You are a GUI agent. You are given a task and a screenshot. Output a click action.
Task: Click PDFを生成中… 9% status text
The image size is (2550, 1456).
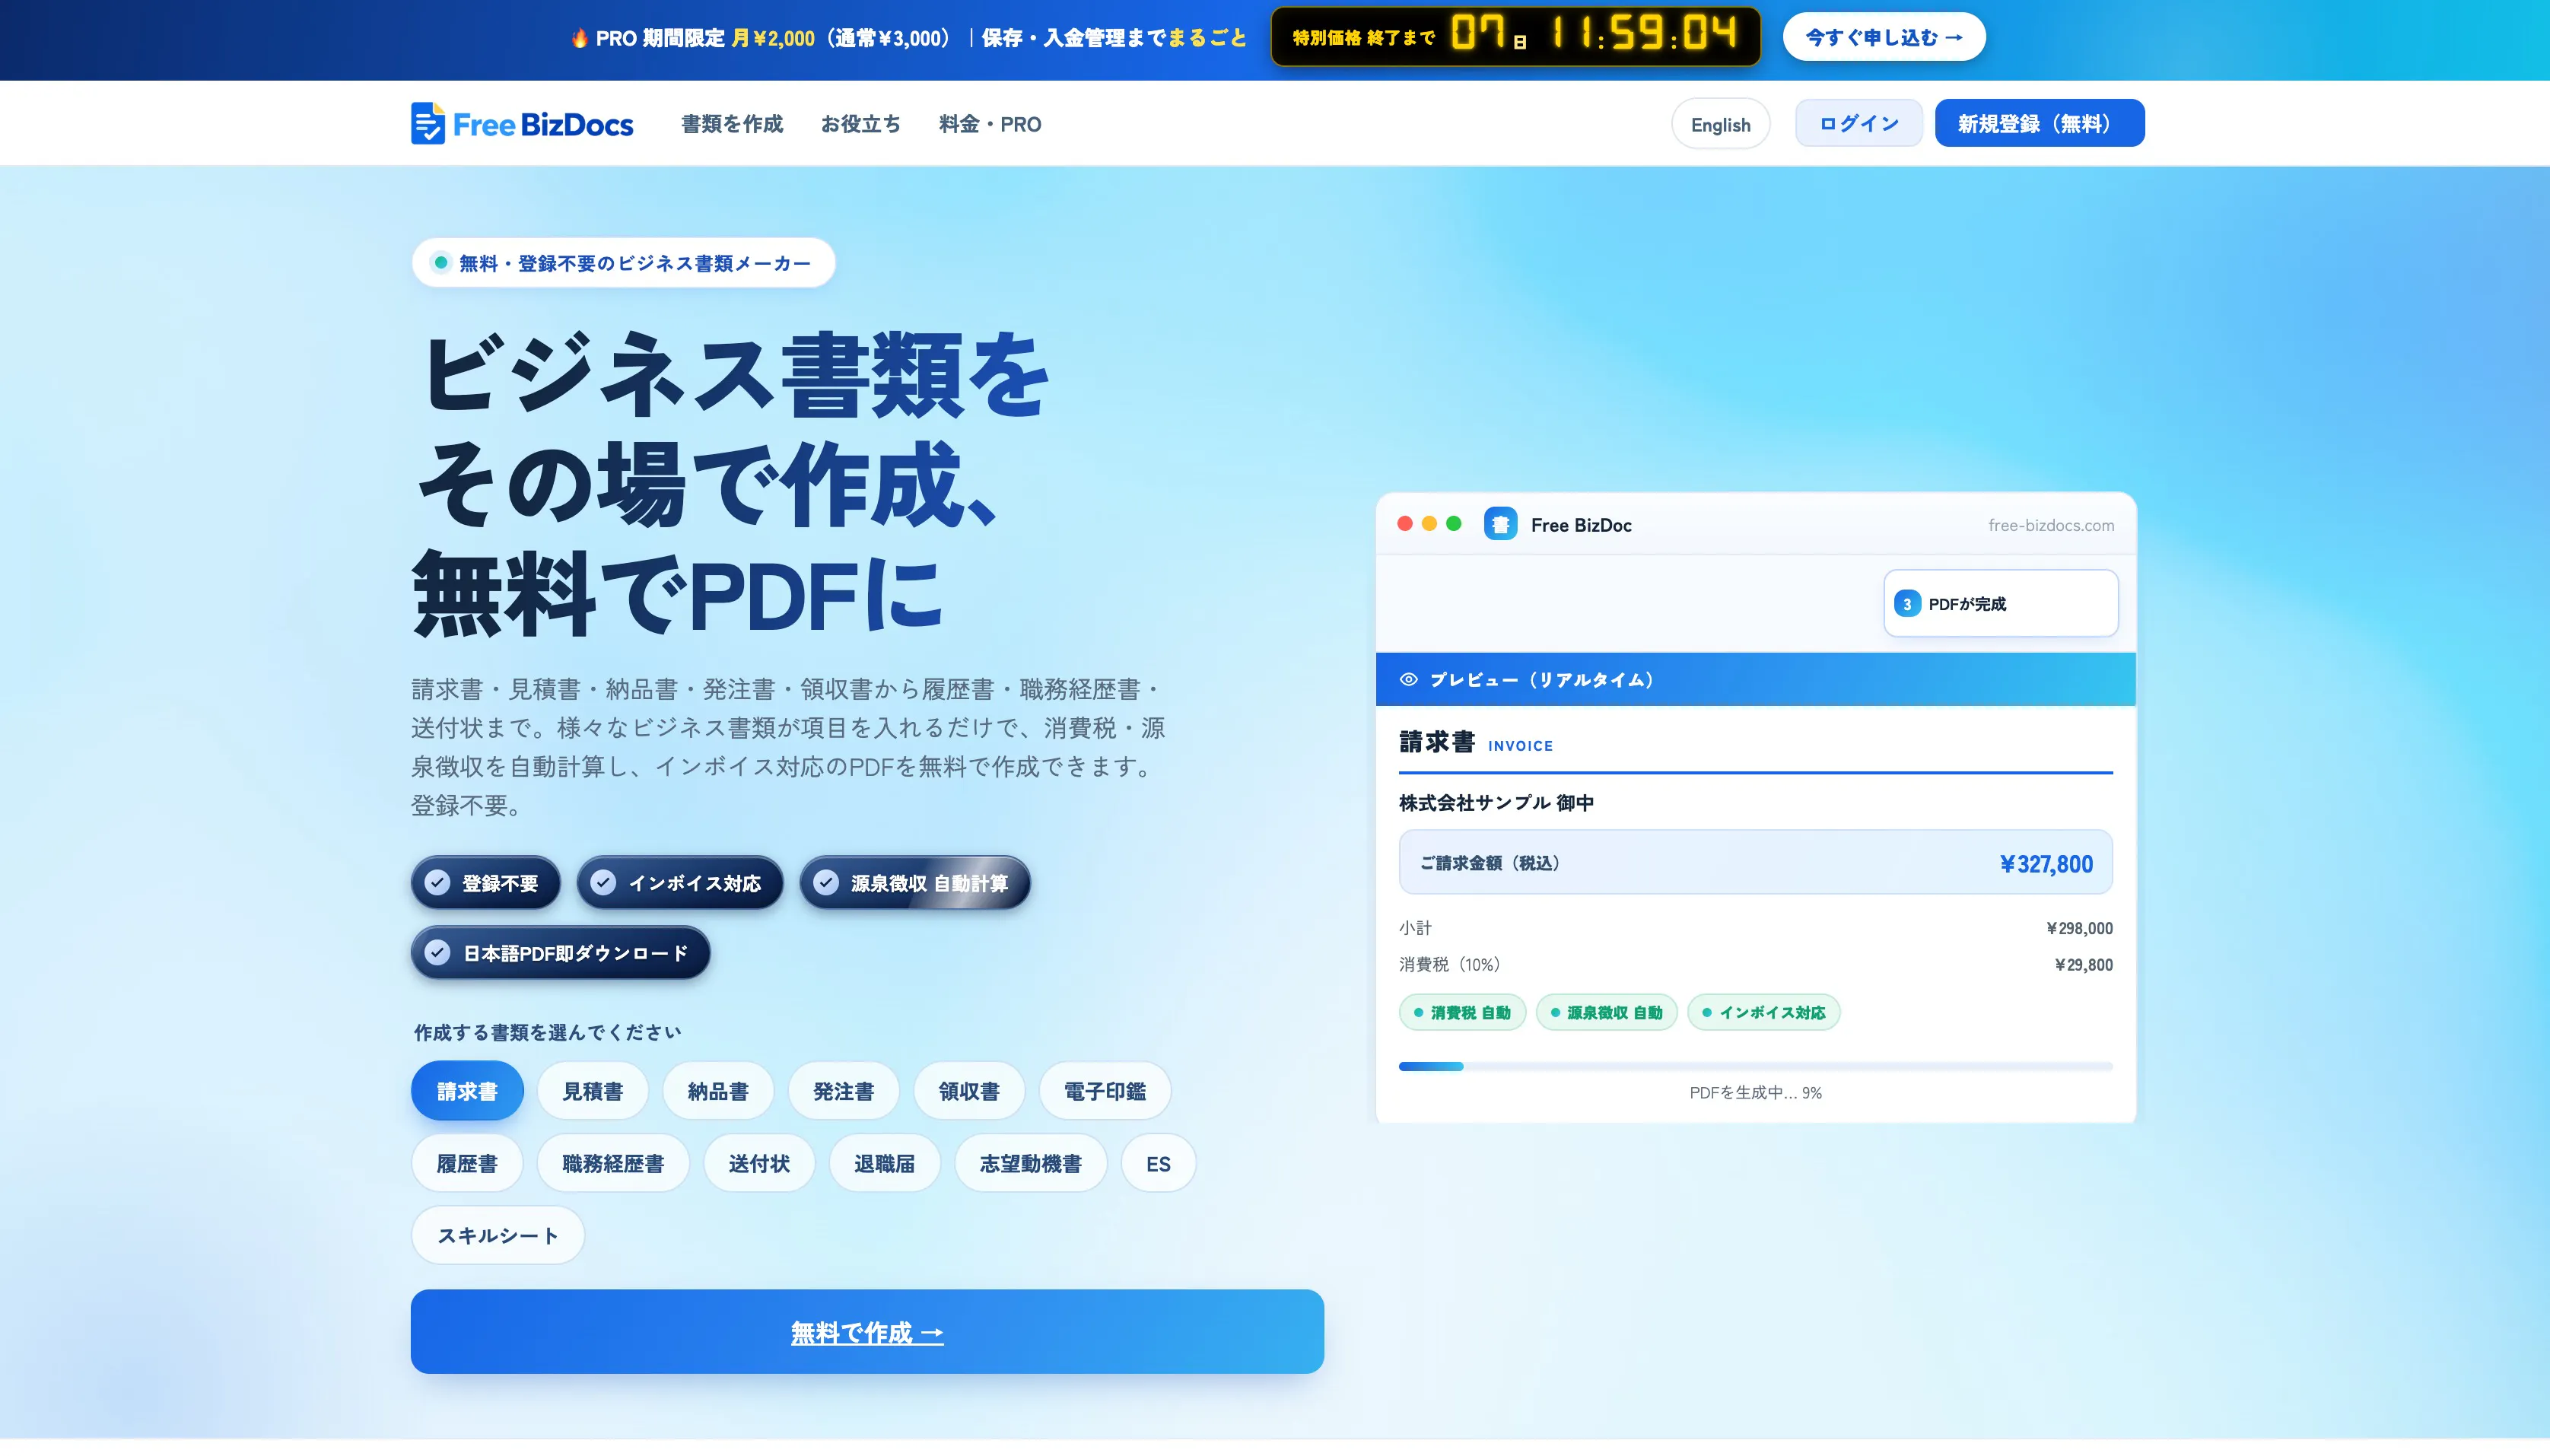tap(1755, 1092)
